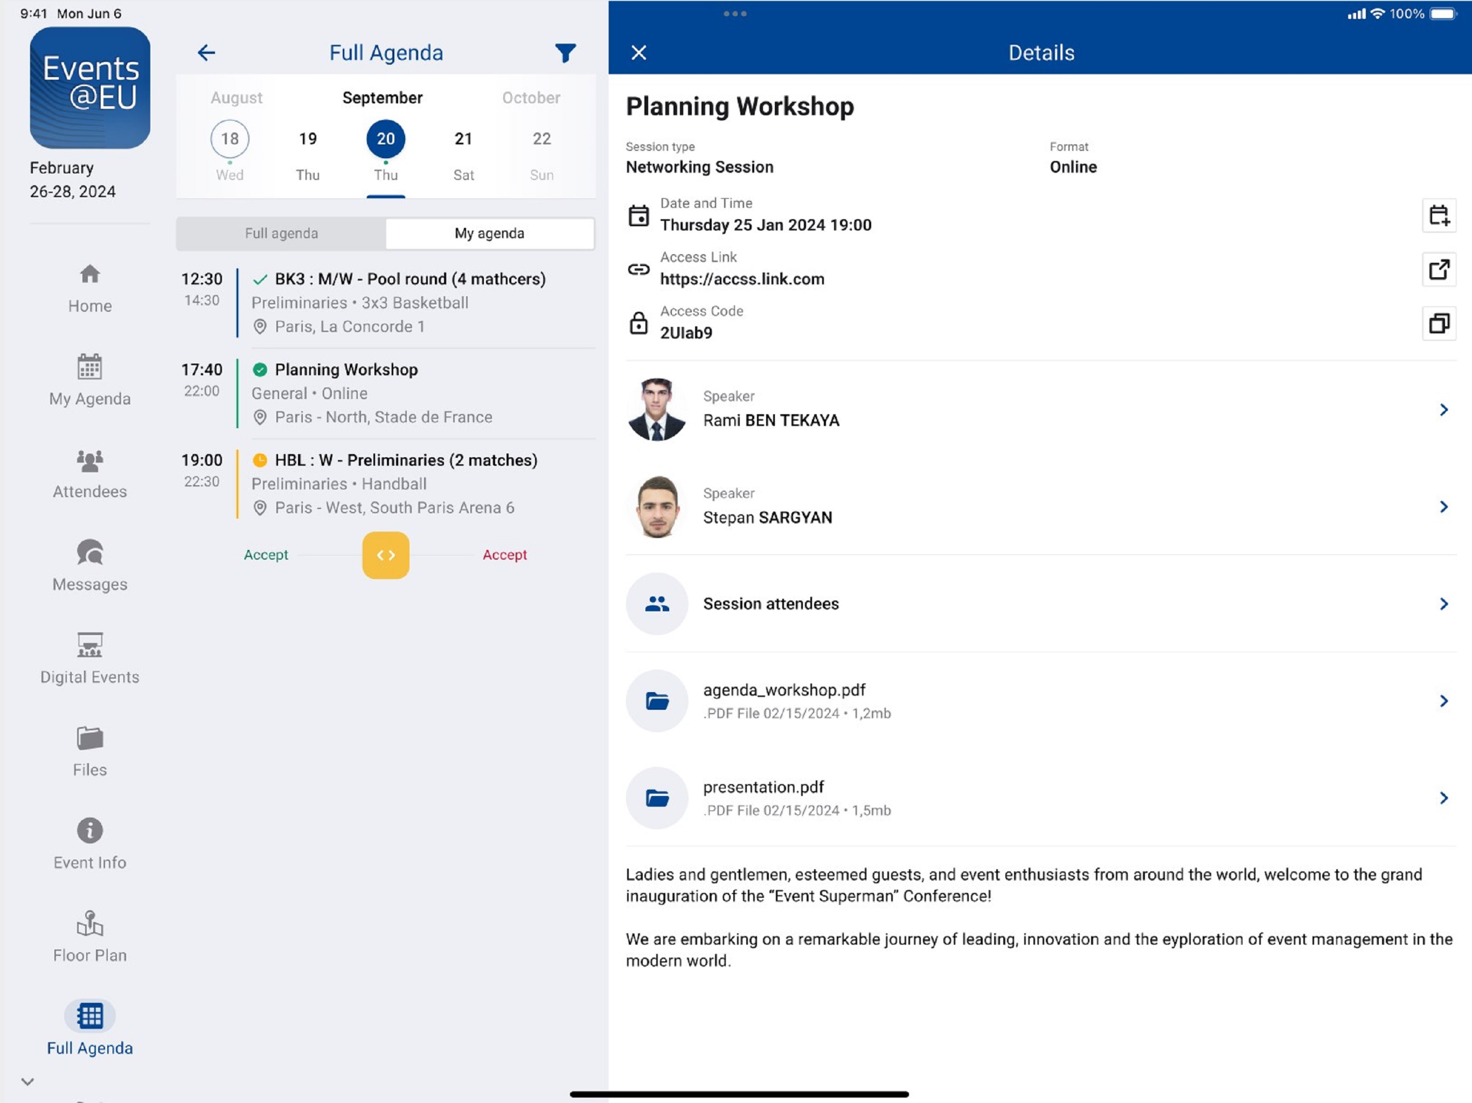
Task: Tap the green Accept label
Action: 266,555
